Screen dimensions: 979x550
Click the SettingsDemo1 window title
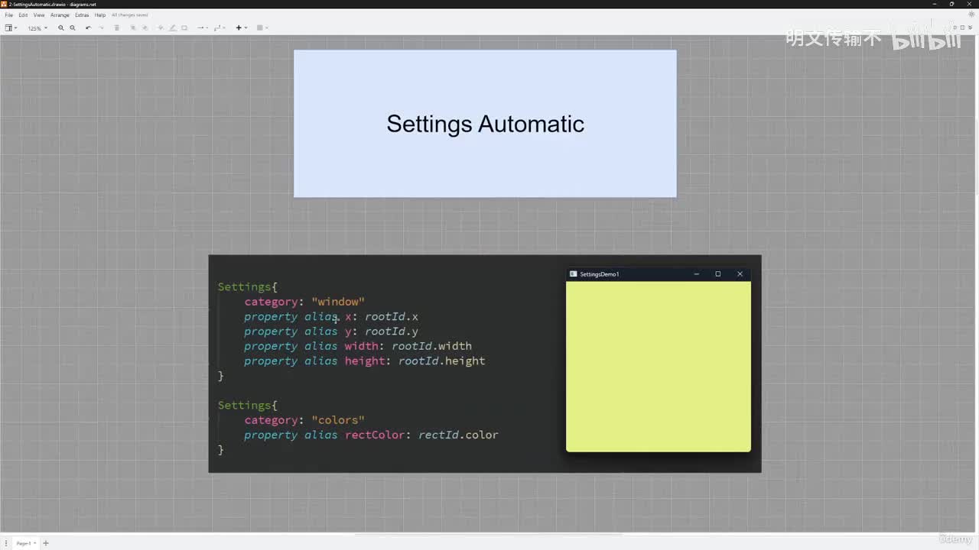click(x=600, y=274)
